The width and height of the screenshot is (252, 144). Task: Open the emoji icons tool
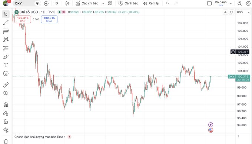[6, 73]
